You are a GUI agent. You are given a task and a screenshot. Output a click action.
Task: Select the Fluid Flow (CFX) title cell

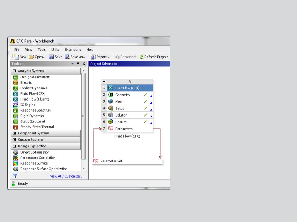(x=130, y=88)
